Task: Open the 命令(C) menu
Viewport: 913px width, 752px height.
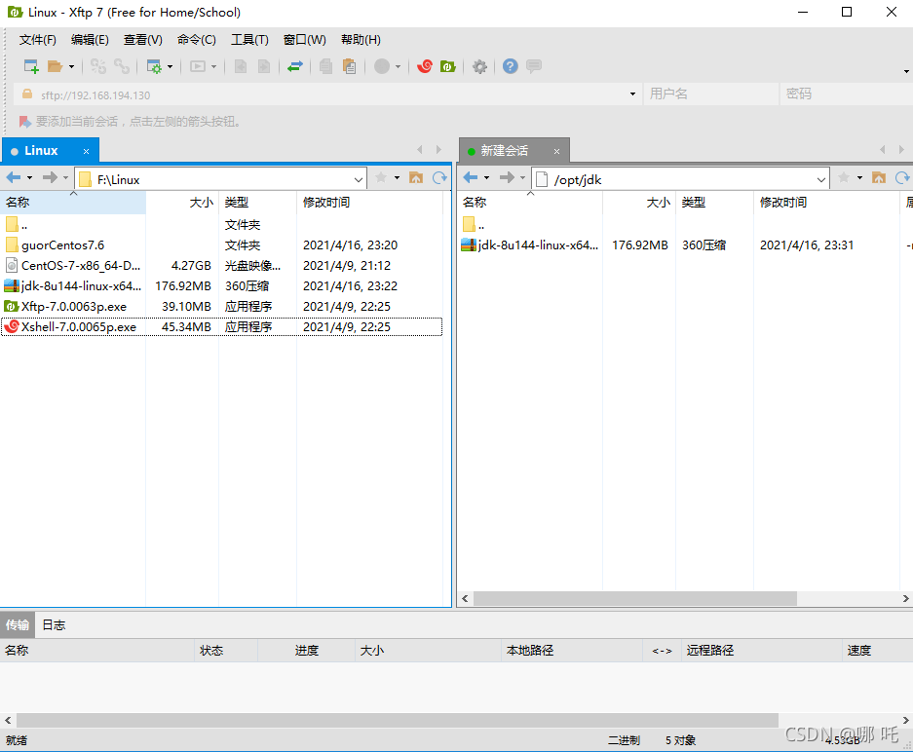Action: 196,40
